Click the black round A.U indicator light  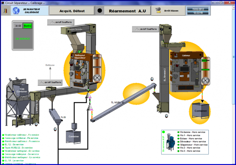(100, 10)
